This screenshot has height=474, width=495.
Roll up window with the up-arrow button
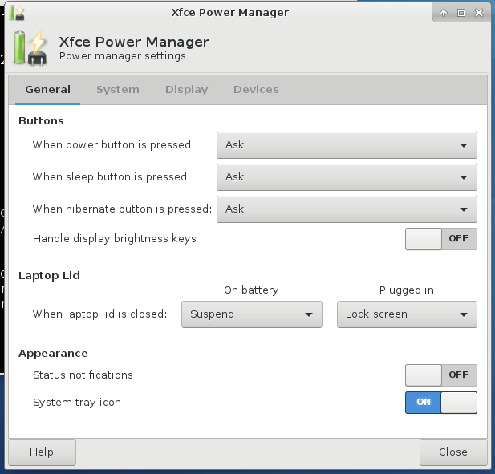click(x=444, y=13)
